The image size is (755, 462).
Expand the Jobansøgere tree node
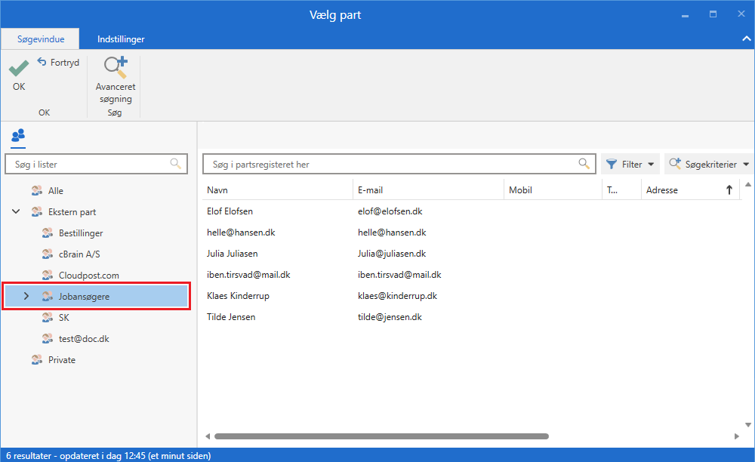(x=26, y=297)
